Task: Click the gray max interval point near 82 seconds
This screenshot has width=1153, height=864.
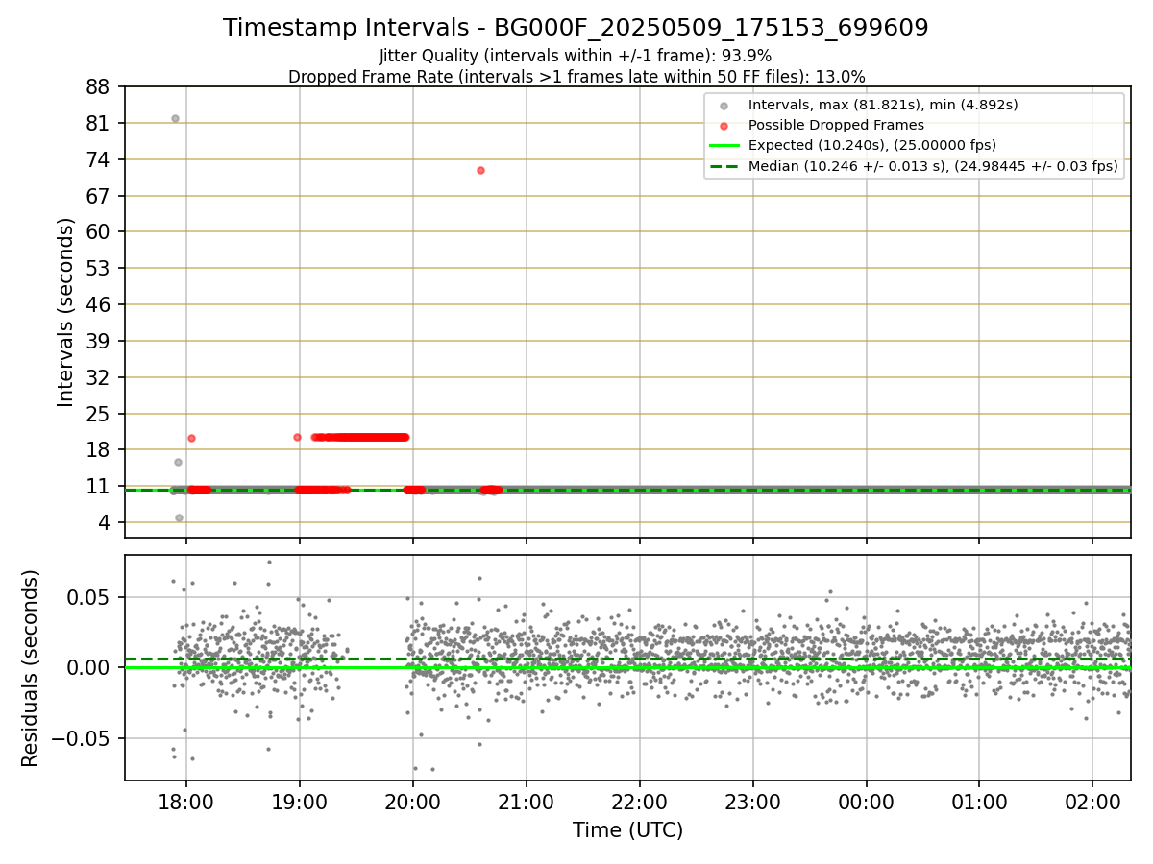Action: click(175, 119)
